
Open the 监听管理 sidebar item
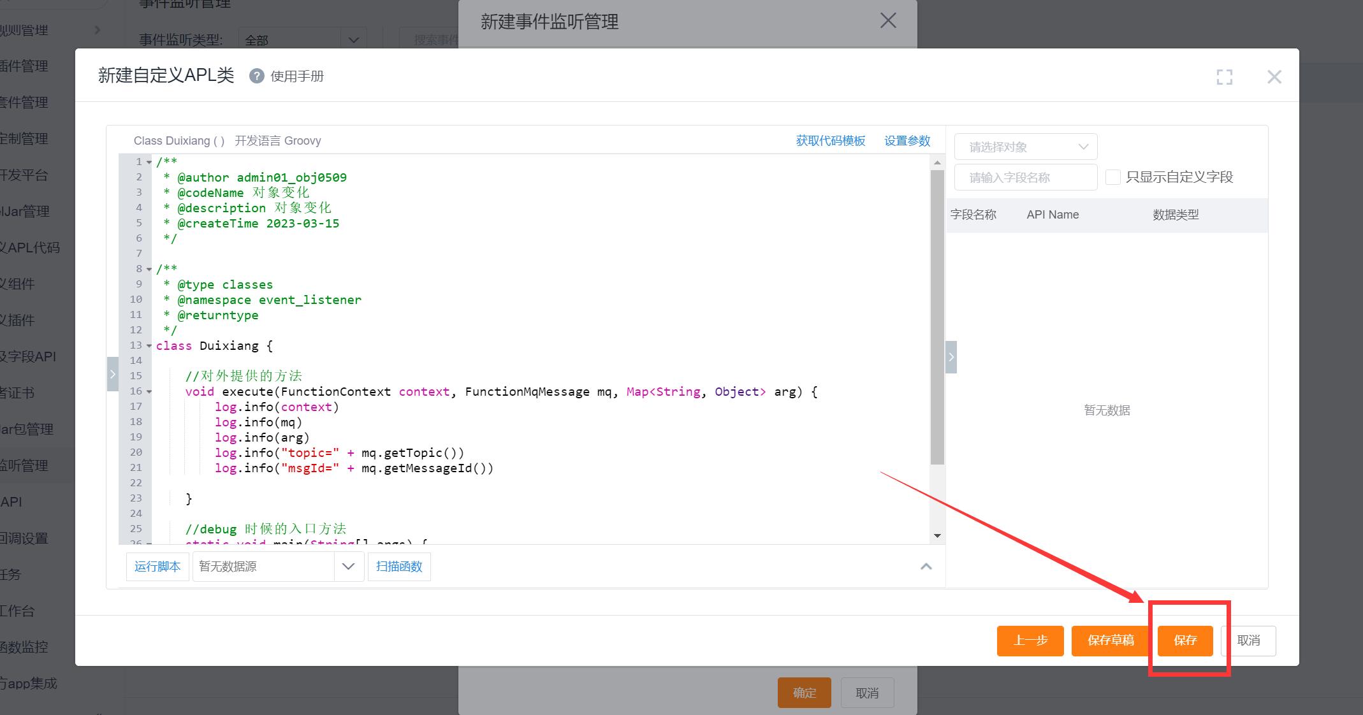24,466
